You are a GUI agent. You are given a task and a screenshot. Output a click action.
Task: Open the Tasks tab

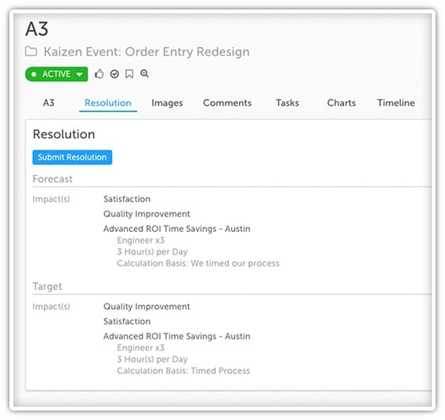(288, 103)
